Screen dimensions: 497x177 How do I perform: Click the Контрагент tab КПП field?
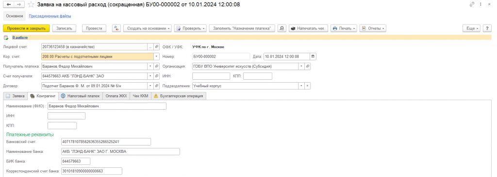click(62, 125)
